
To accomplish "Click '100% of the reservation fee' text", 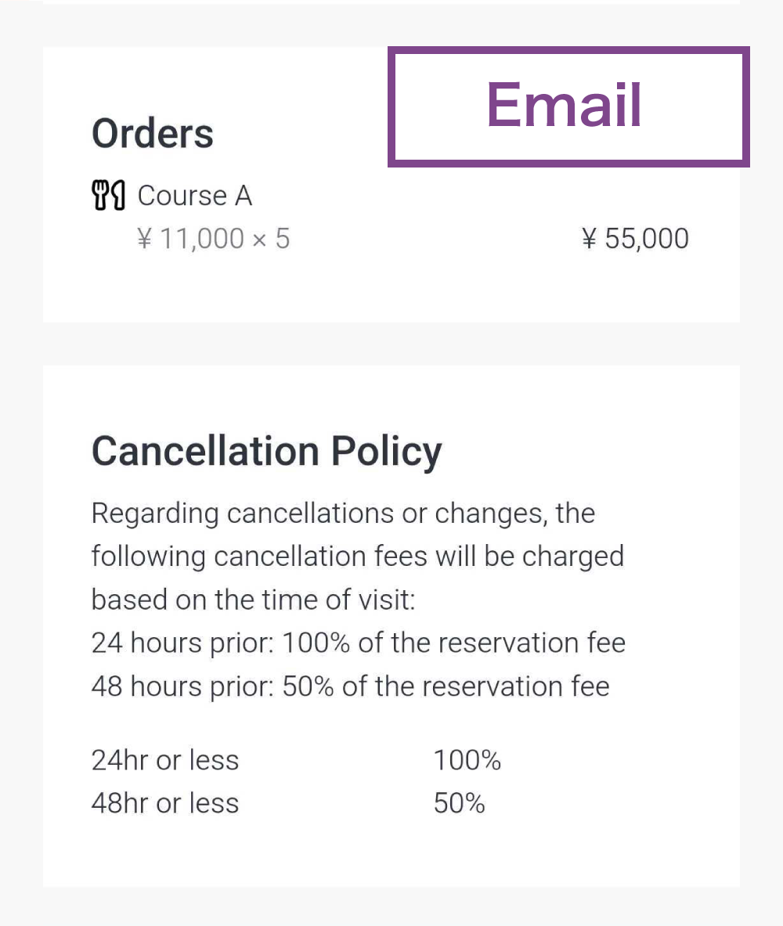I will click(x=453, y=643).
